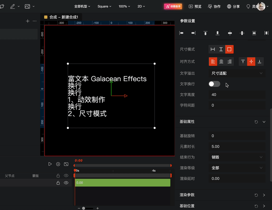Image resolution: width=272 pixels, height=210 pixels.
Task: Click the 分享 share button
Action: pos(233,6)
